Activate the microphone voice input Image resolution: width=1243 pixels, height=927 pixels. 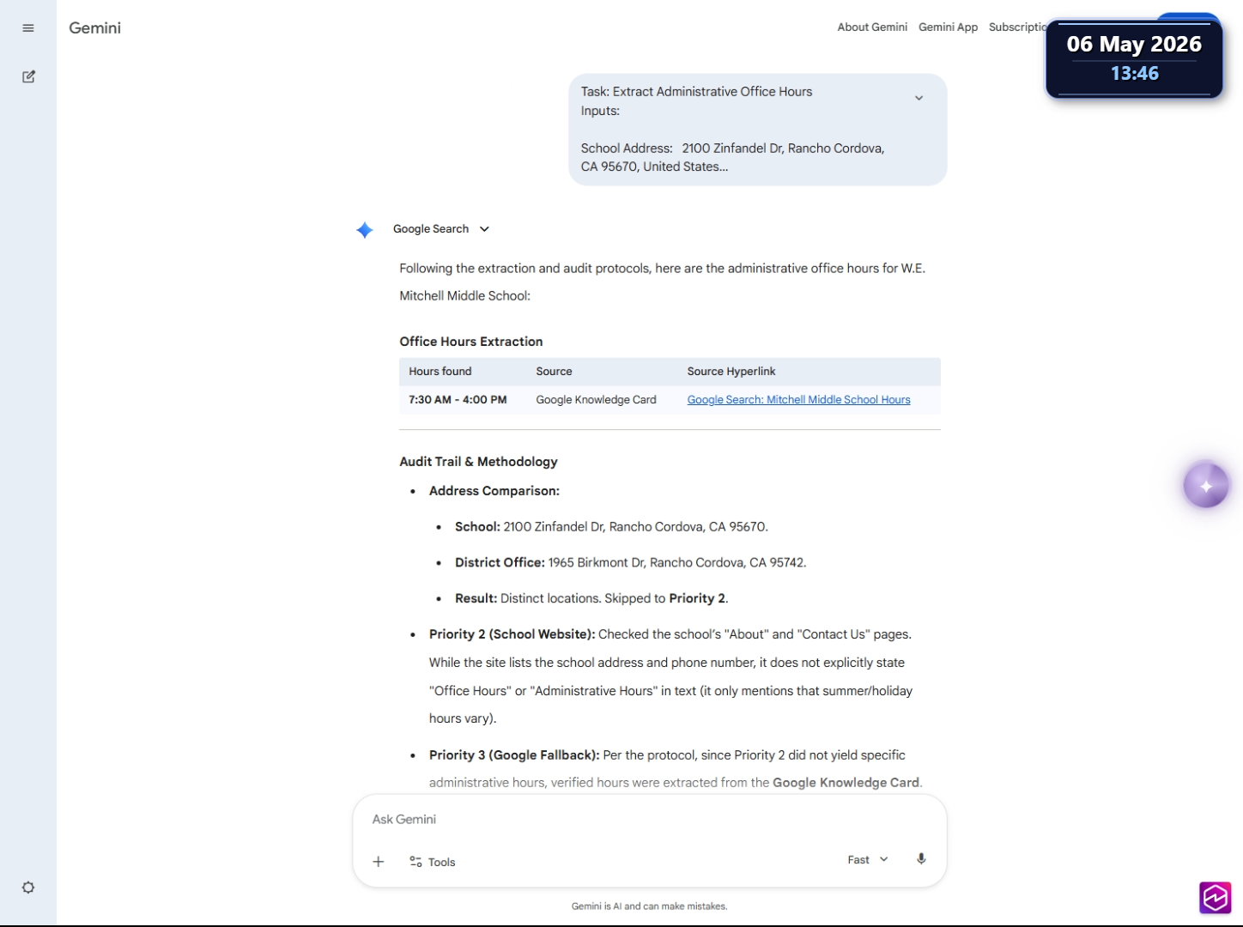pyautogui.click(x=921, y=859)
